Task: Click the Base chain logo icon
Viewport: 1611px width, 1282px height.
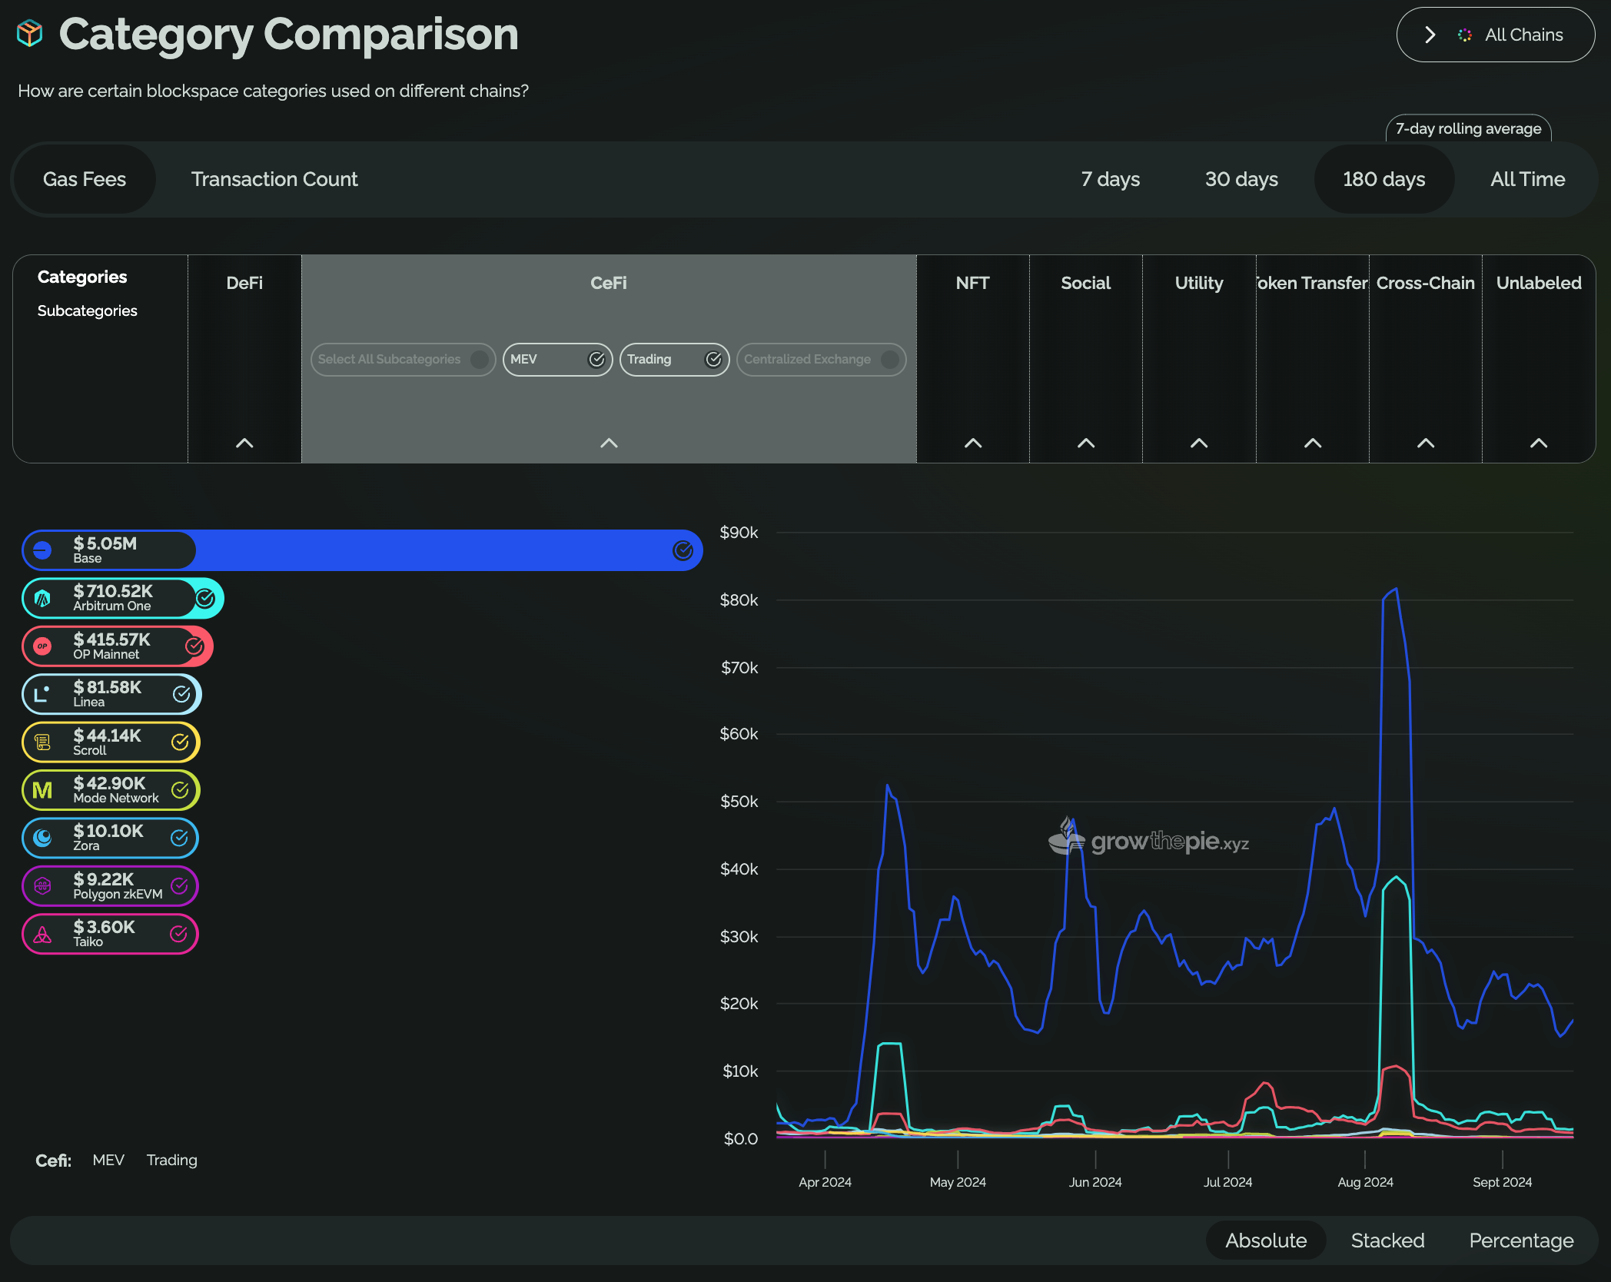Action: tap(42, 550)
